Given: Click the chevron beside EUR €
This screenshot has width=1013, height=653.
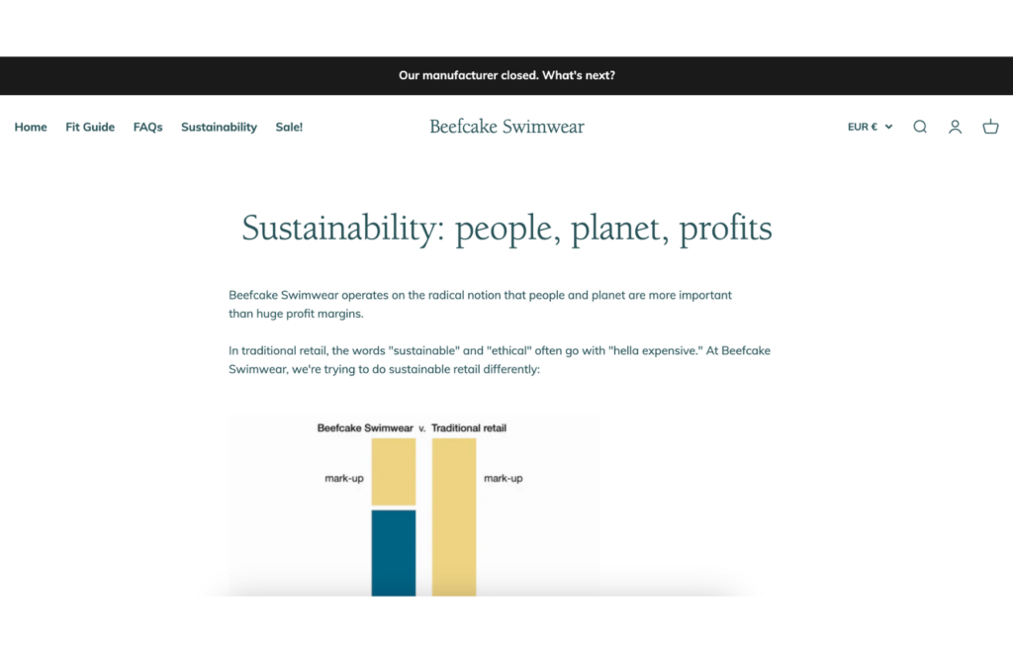Looking at the screenshot, I should coord(889,127).
